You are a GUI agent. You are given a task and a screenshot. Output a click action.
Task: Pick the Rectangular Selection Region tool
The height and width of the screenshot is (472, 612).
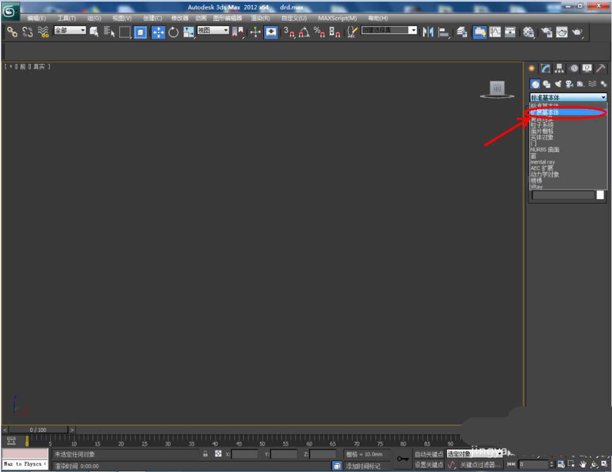pos(125,32)
